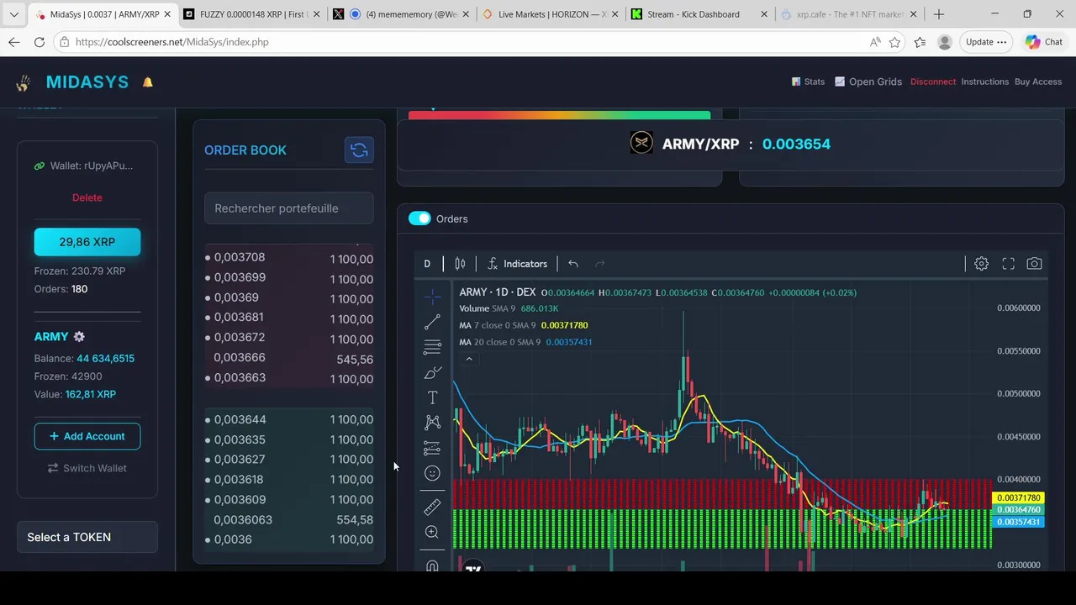Open the browser tab search dropdown

click(13, 14)
